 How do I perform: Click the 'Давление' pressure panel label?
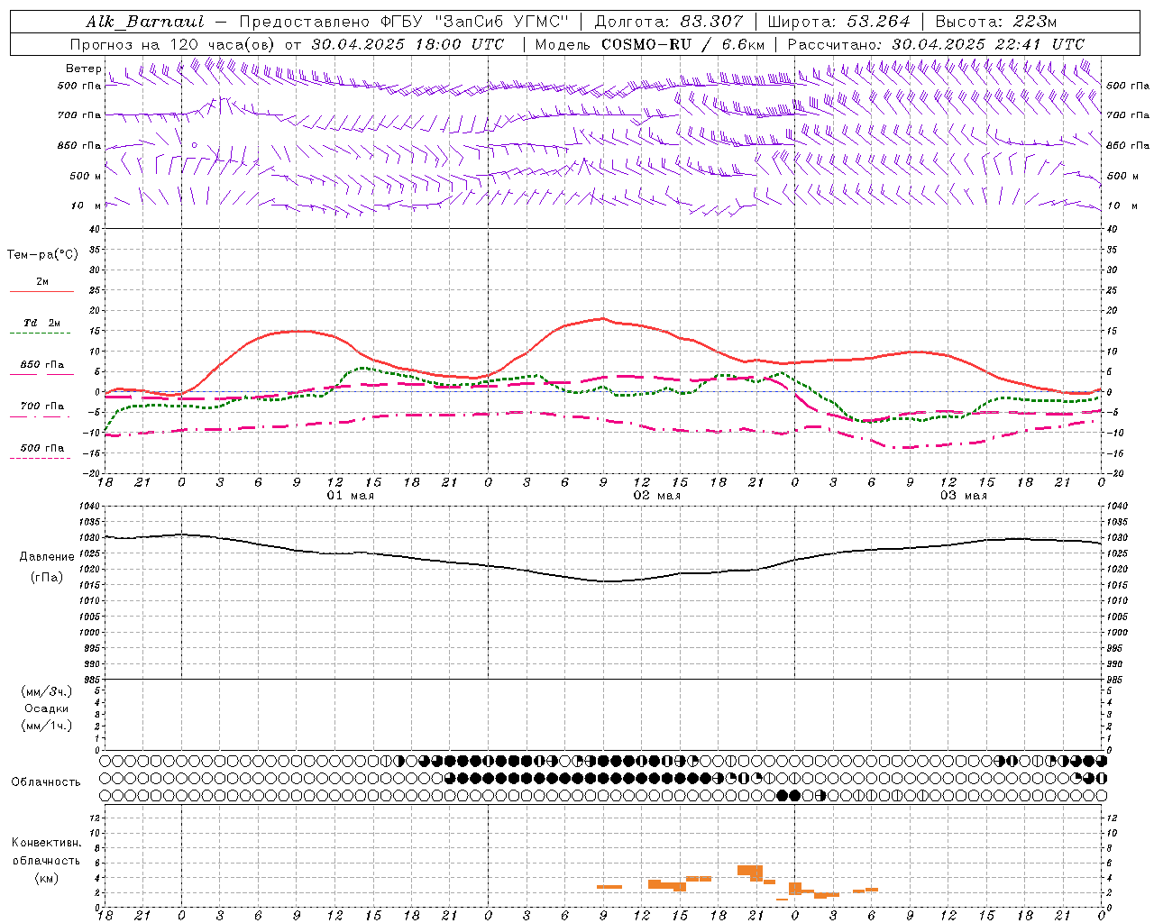47,557
